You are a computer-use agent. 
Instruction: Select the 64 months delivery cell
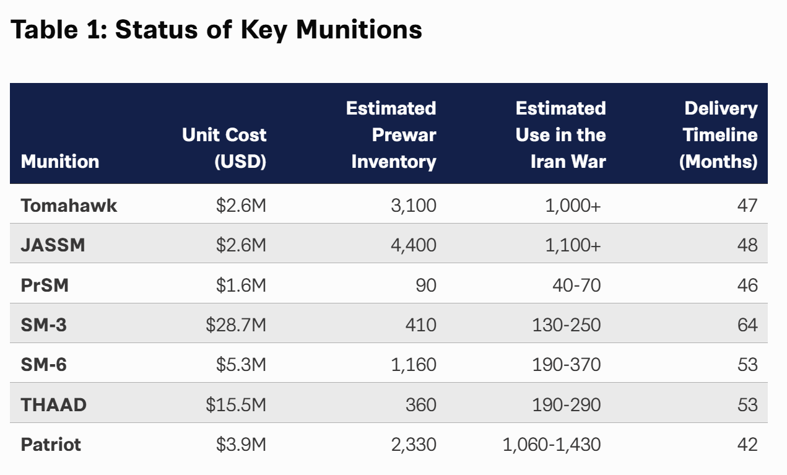point(747,325)
